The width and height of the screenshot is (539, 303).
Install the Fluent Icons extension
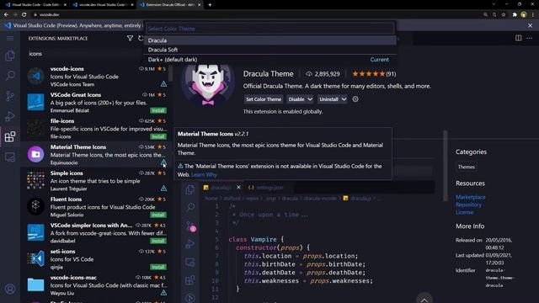coord(158,215)
